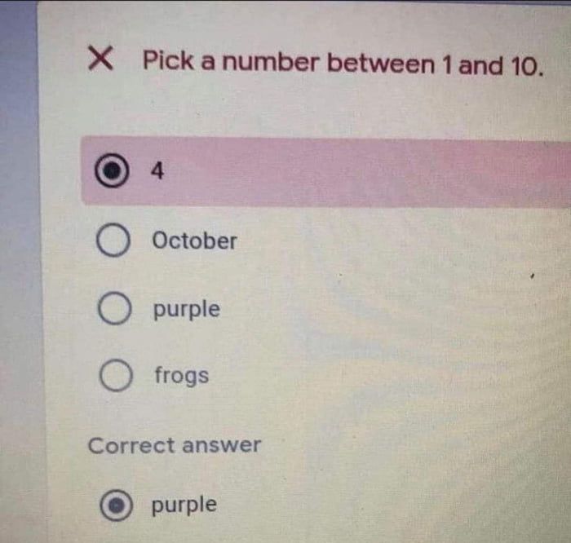
Task: Click the question title text
Action: (x=343, y=63)
